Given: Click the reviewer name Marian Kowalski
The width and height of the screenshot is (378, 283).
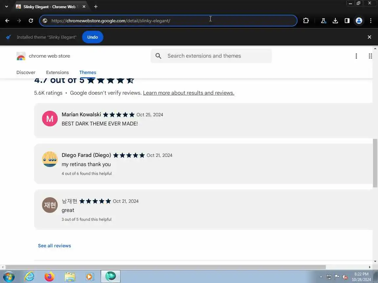Looking at the screenshot, I should click(81, 115).
